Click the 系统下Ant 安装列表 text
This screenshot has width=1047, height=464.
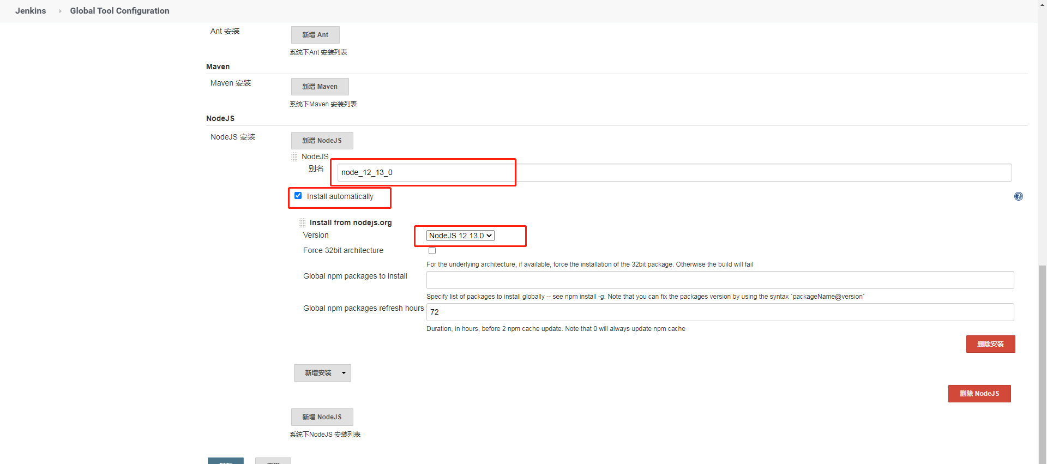pyautogui.click(x=318, y=52)
